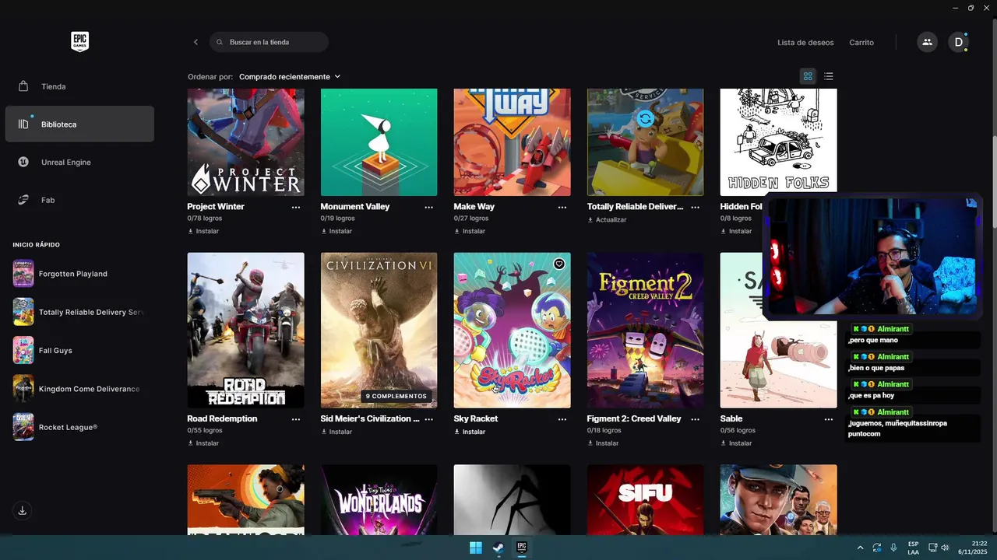997x560 pixels.
Task: Install Road Redemption
Action: [203, 443]
